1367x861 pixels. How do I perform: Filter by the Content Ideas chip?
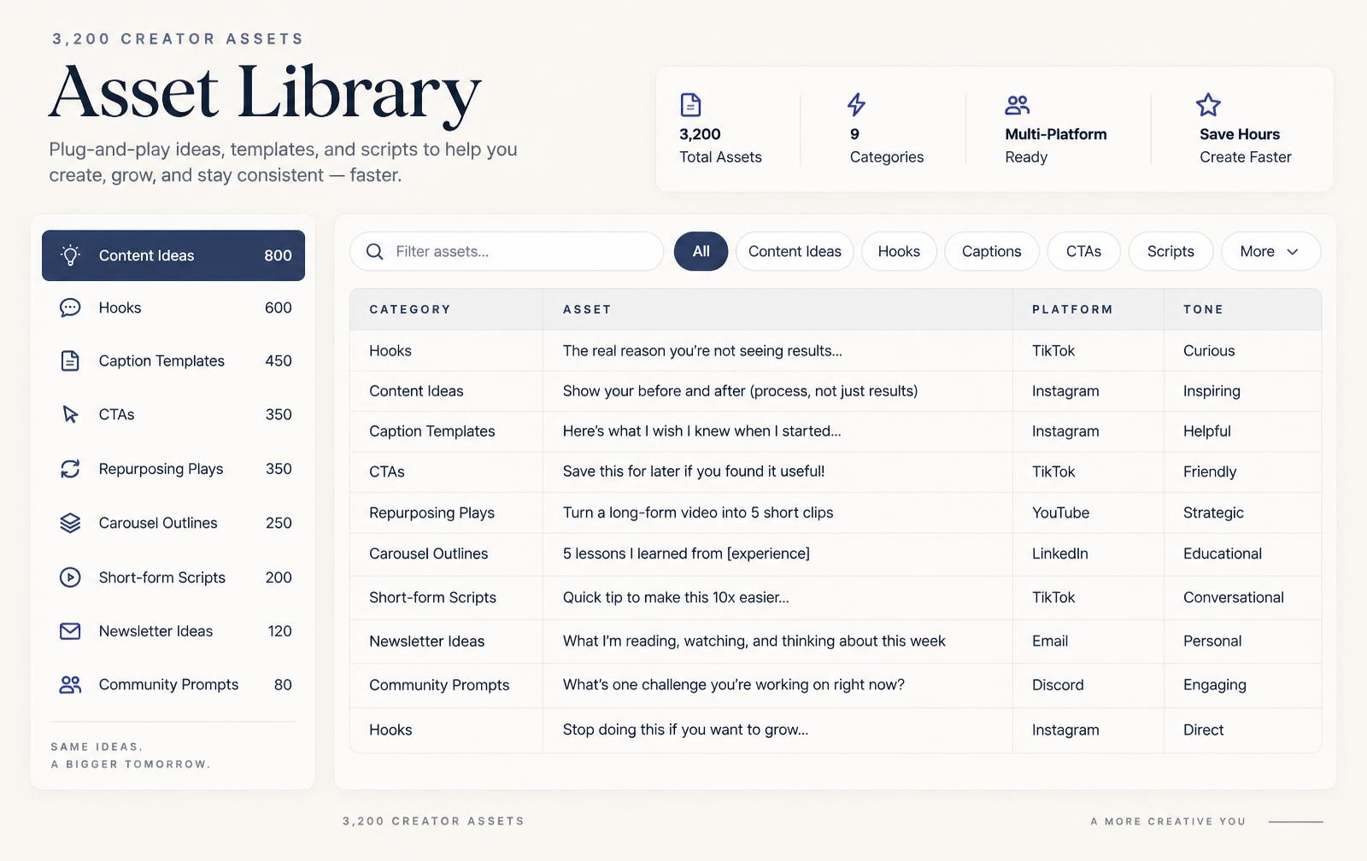795,251
